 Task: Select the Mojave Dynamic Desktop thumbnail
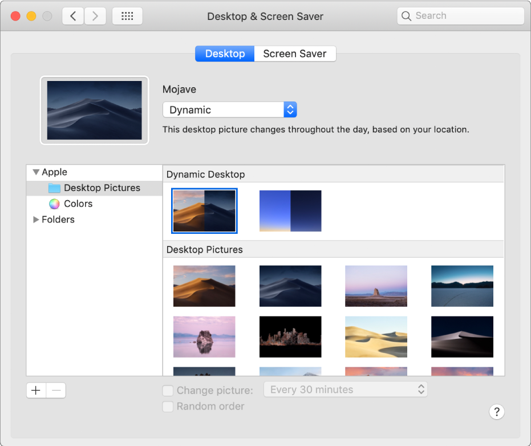(x=204, y=210)
